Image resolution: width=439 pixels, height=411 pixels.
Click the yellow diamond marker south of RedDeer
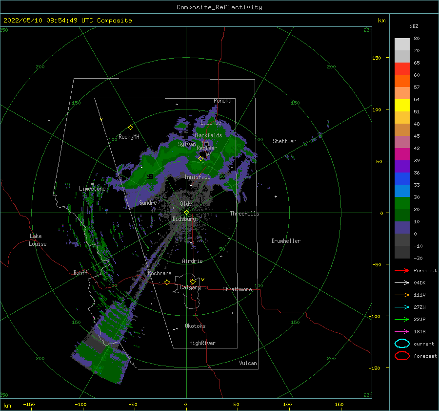tap(200, 159)
